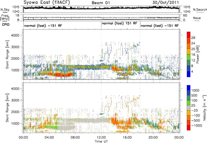Click the 'Power [dB]' color bar label
Image resolution: width=207 pixels, height=143 pixels.
197,54
